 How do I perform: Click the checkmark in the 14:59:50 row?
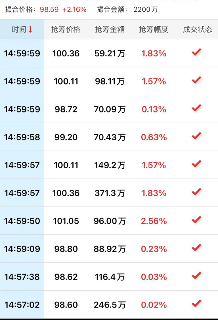(196, 220)
